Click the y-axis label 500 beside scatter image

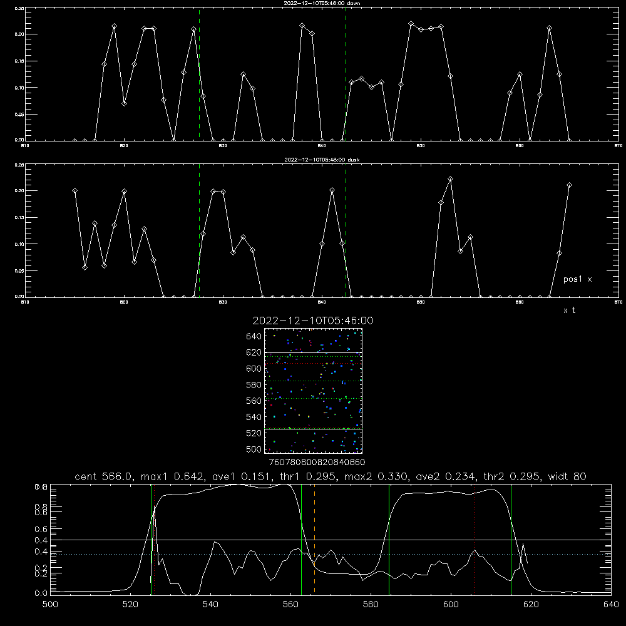coord(254,449)
